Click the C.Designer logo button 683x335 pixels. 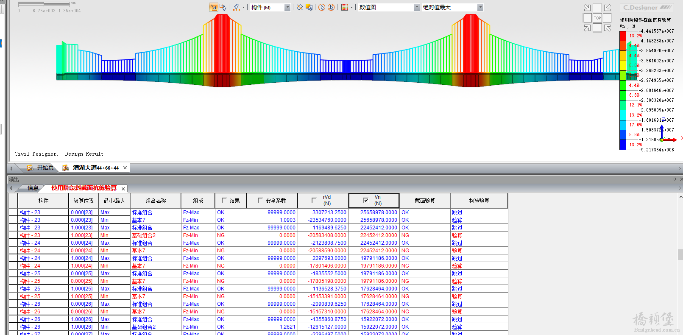coord(647,8)
